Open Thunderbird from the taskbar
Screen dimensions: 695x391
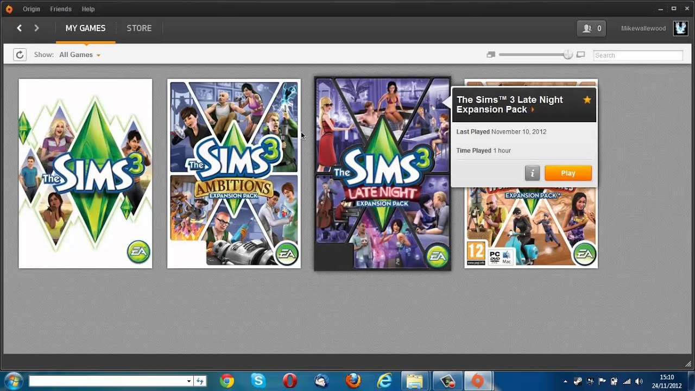click(x=321, y=381)
